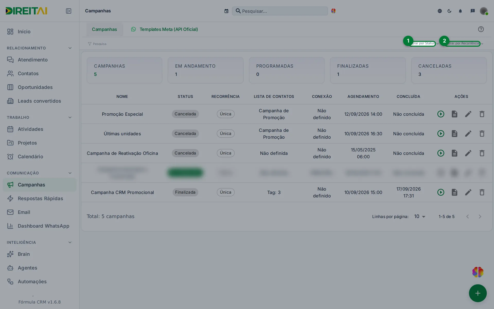494x309 pixels.
Task: Open Atendimento in sidebar
Action: pyautogui.click(x=40, y=59)
